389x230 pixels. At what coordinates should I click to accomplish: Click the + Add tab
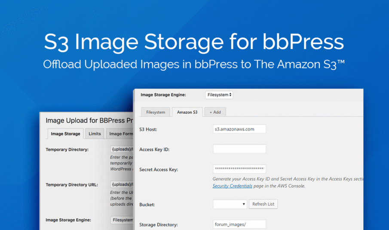pos(215,112)
